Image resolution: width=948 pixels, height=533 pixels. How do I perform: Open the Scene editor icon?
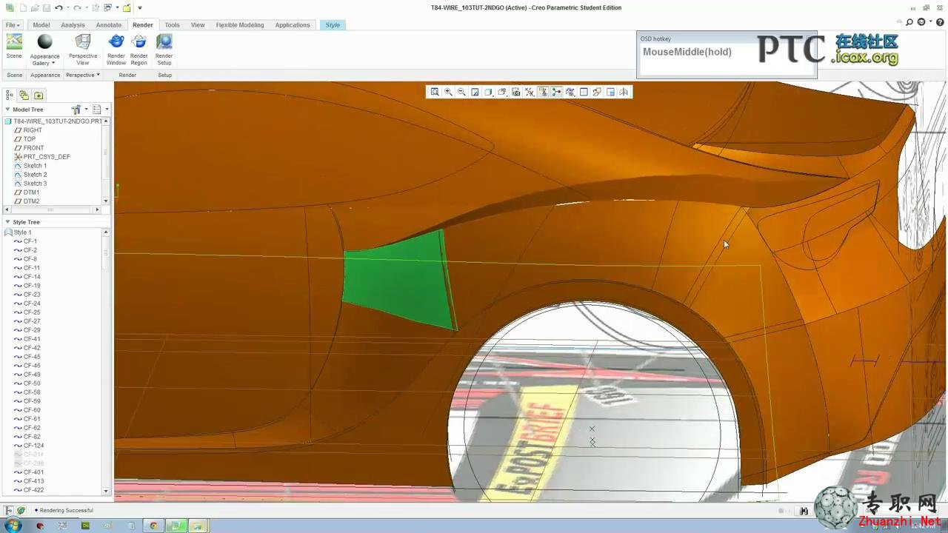pos(14,41)
